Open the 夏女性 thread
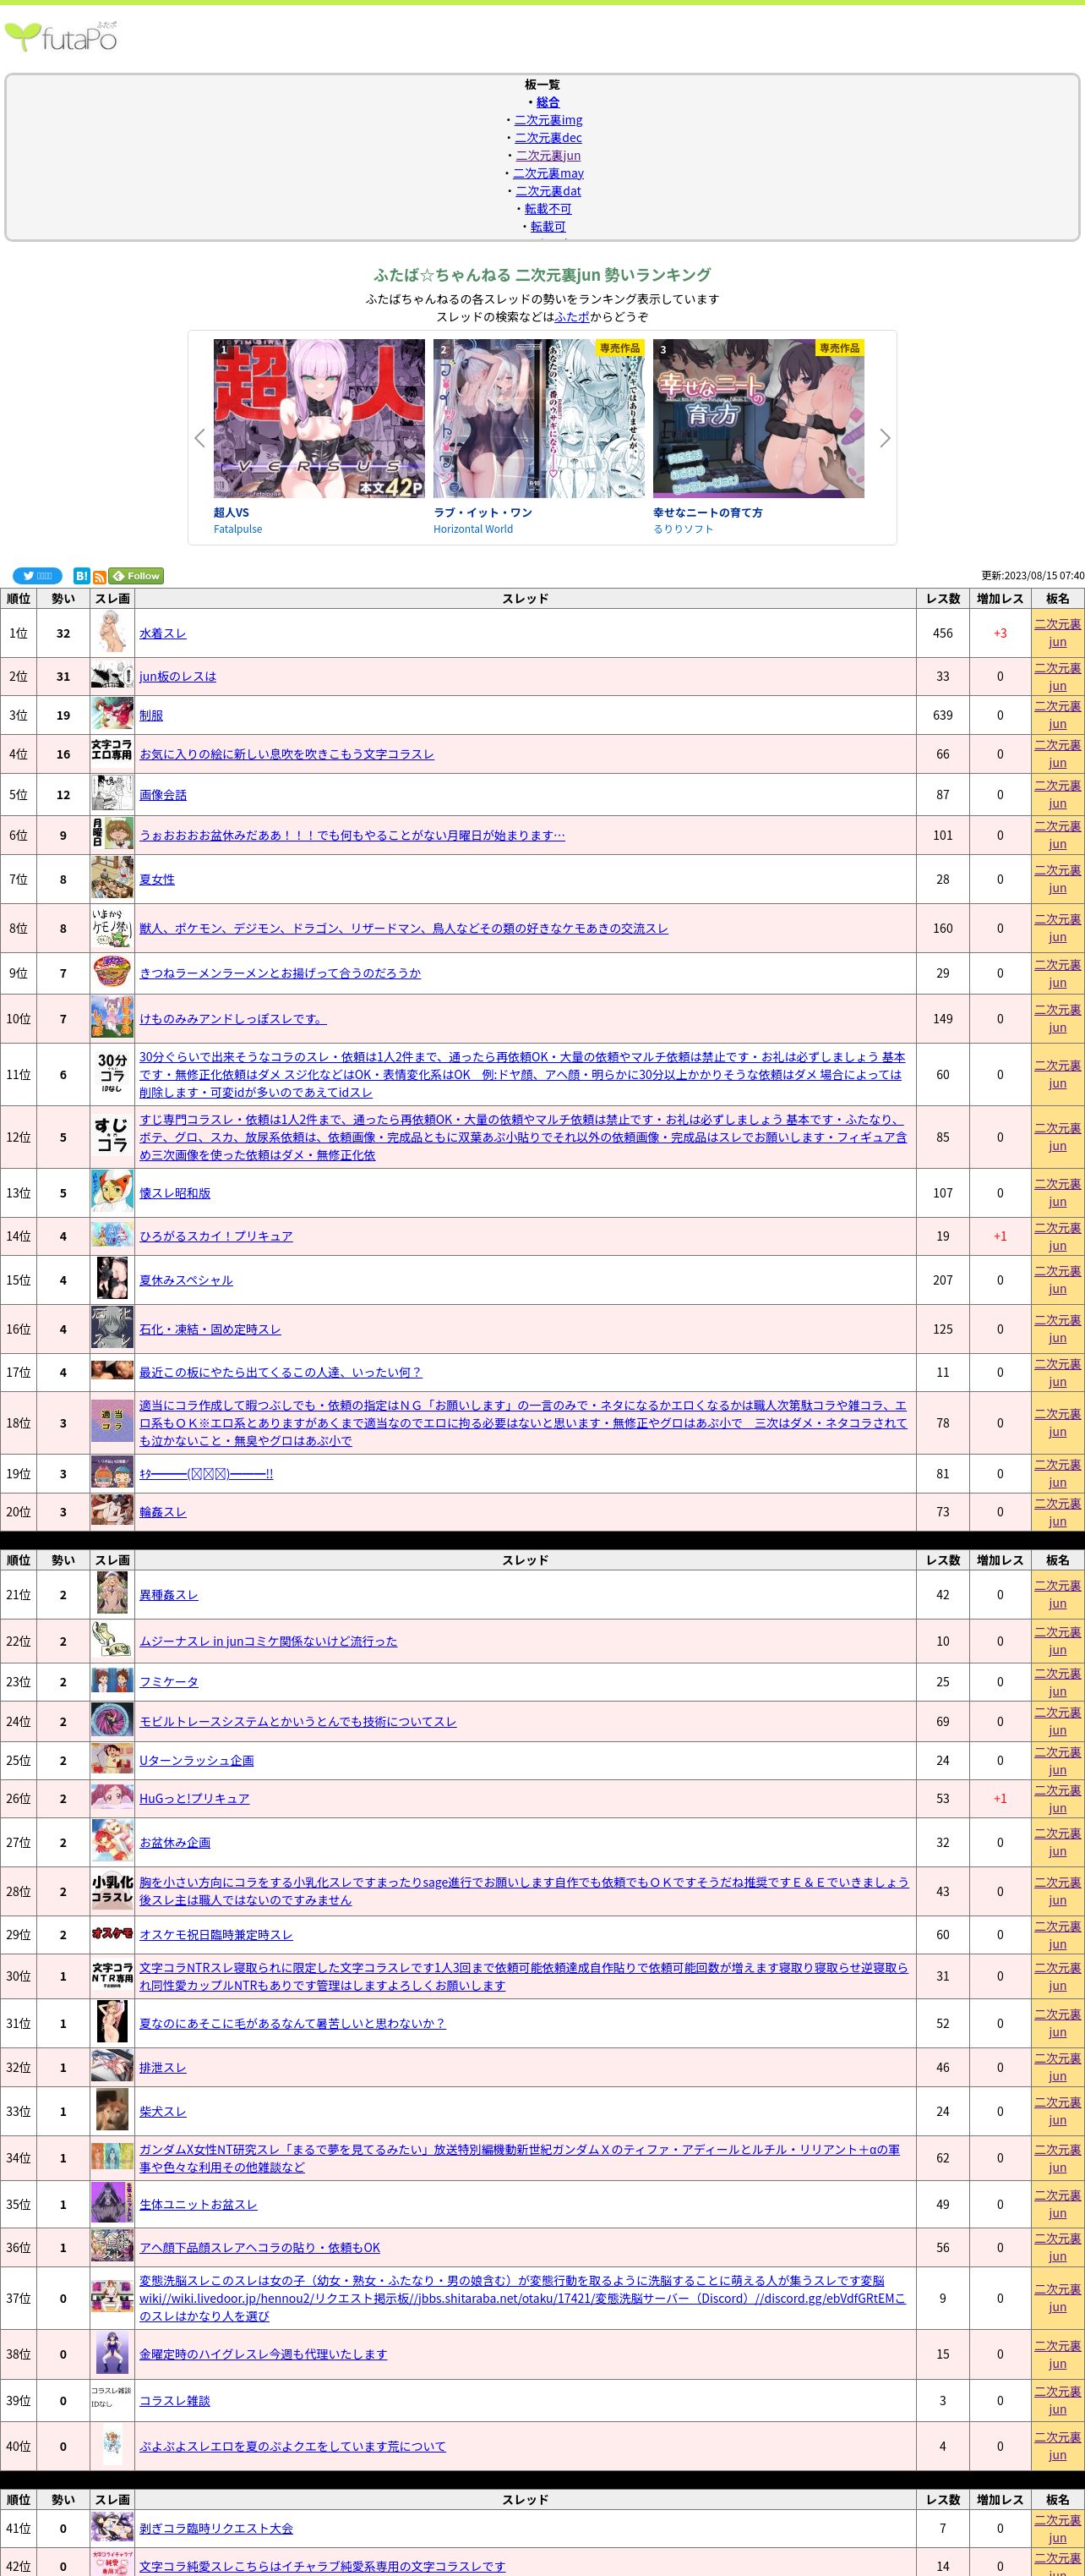The height and width of the screenshot is (2576, 1085). (x=157, y=880)
